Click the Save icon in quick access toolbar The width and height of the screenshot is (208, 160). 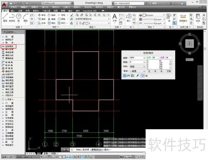(x=19, y=3)
